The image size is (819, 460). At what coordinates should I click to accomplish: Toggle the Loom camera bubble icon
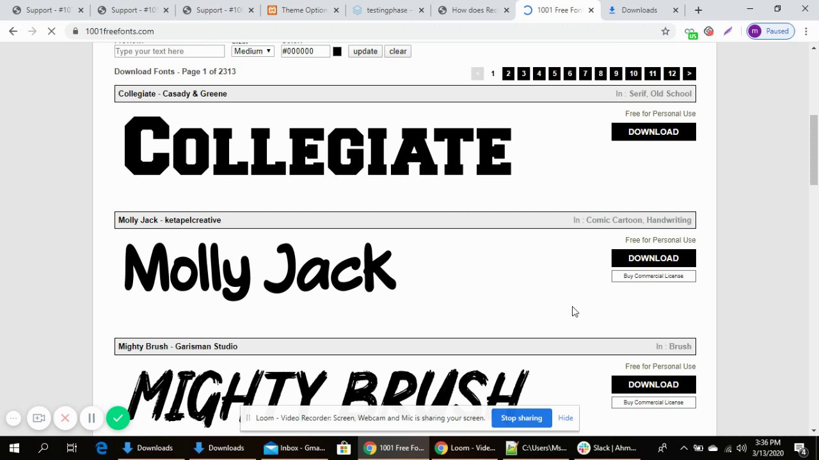point(39,418)
